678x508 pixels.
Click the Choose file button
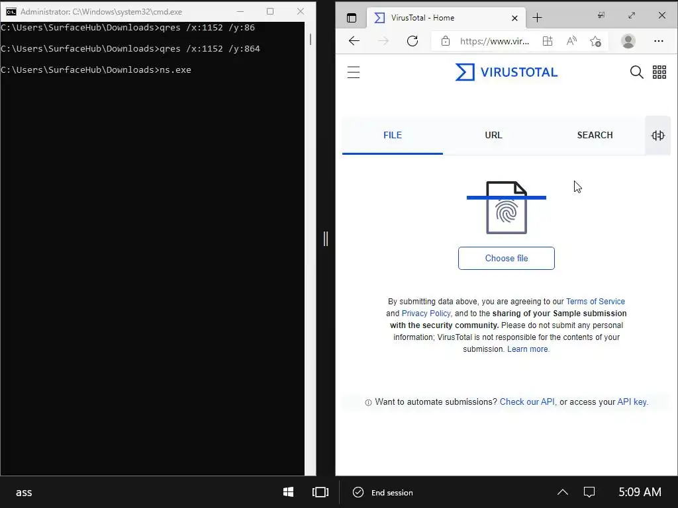(x=507, y=259)
